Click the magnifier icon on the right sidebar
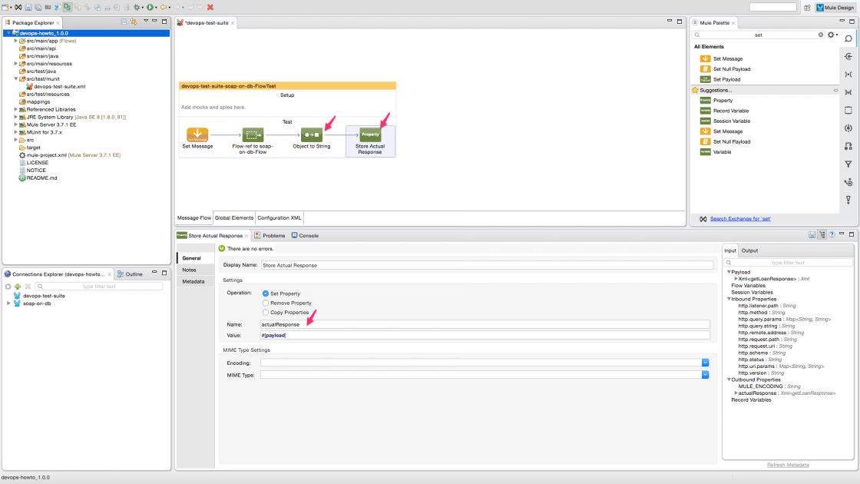This screenshot has width=860, height=484. click(849, 36)
